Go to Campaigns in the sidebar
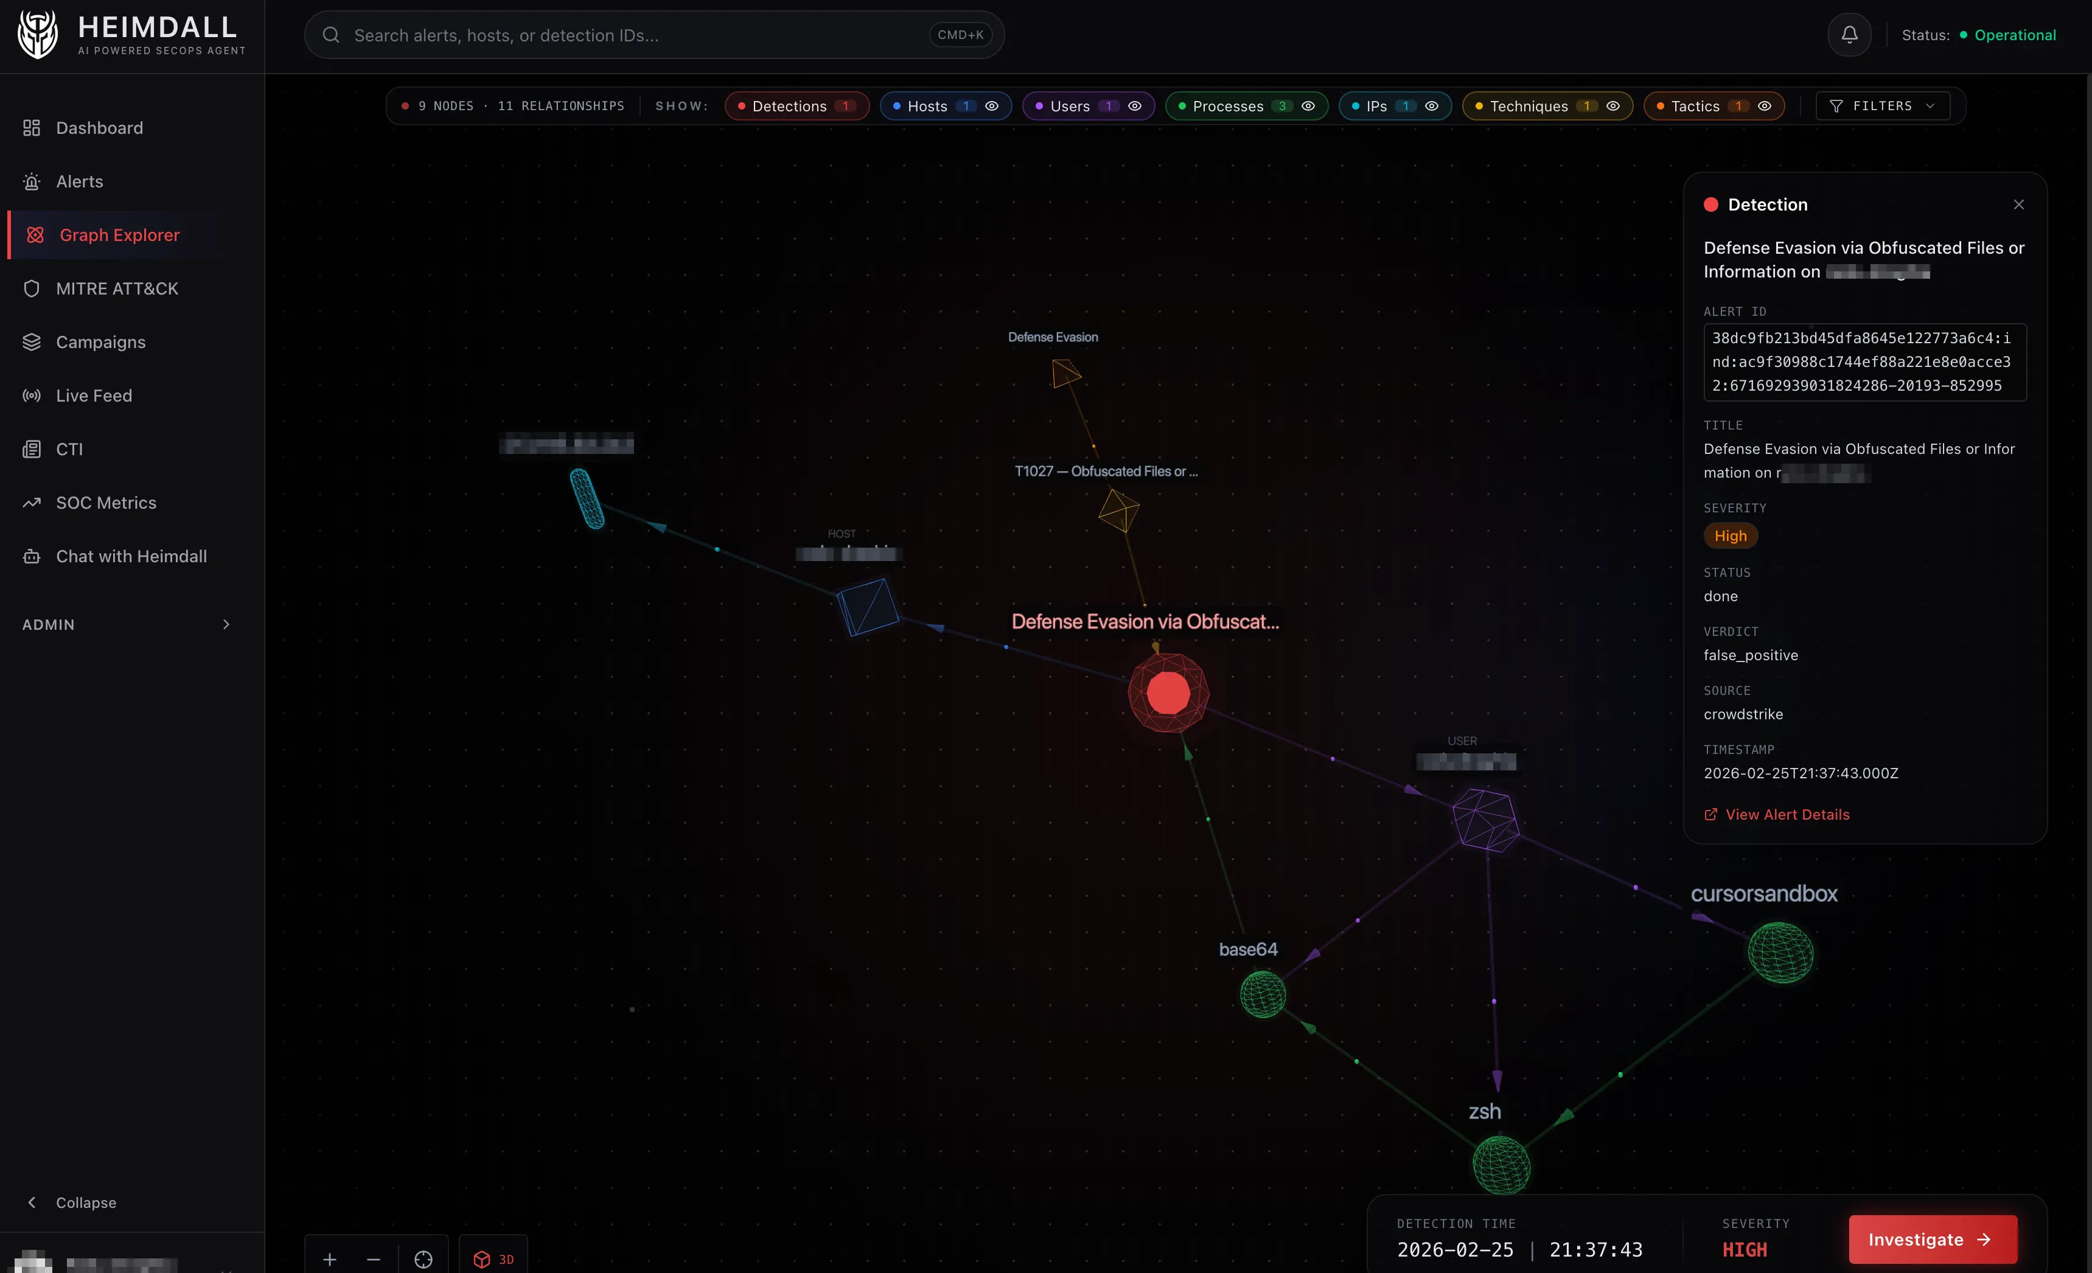The height and width of the screenshot is (1273, 2092). tap(100, 341)
